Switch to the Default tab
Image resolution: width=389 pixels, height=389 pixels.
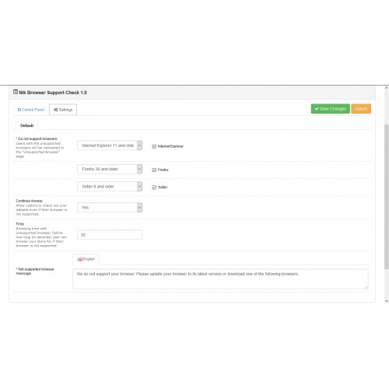click(x=27, y=125)
